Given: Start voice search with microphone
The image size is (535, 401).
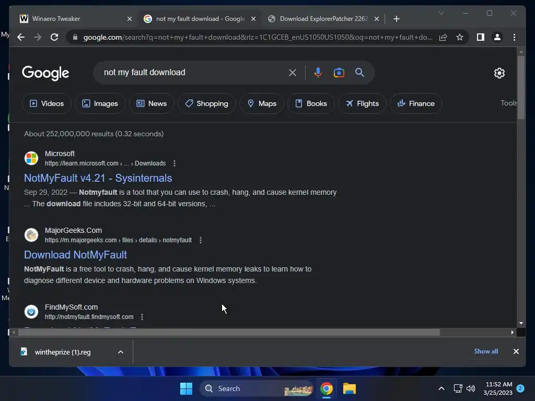Looking at the screenshot, I should (318, 73).
